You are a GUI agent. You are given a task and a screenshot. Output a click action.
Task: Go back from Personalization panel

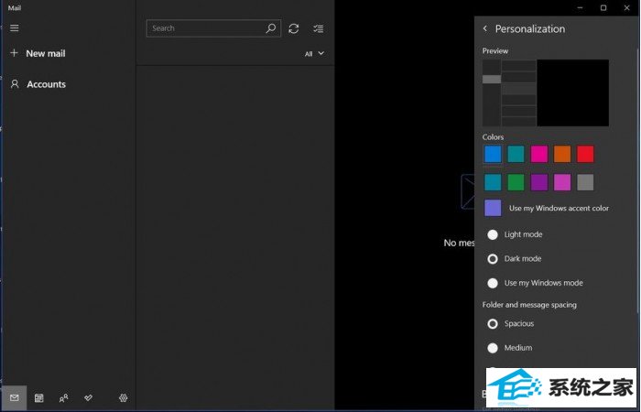point(484,28)
